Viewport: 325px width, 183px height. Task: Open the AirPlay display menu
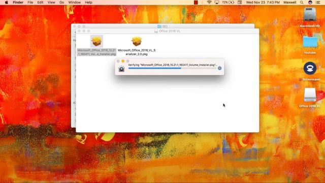(217, 3)
